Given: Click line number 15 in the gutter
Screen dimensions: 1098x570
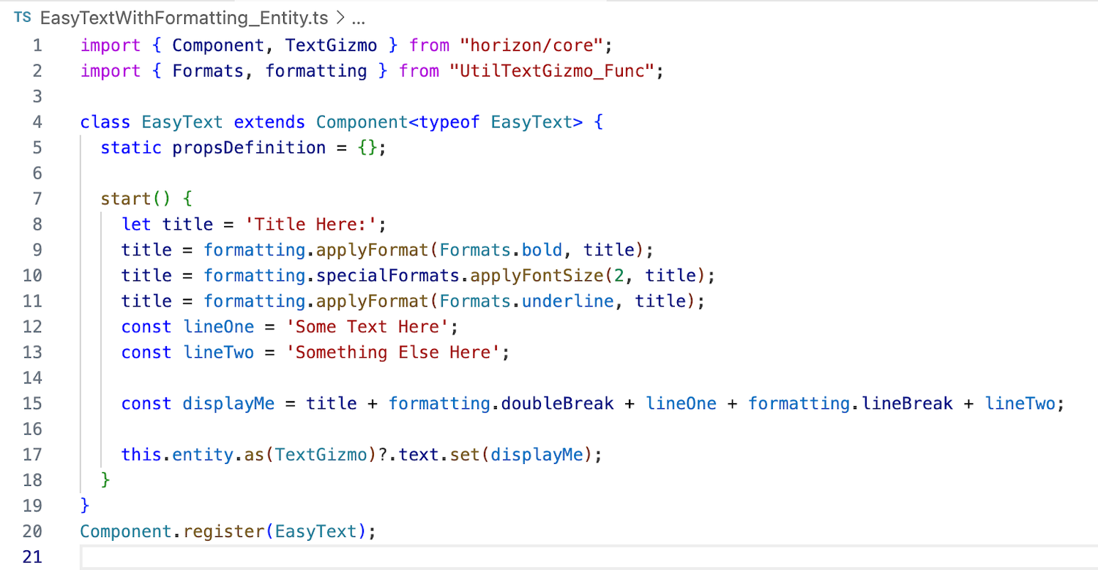Looking at the screenshot, I should pos(32,404).
